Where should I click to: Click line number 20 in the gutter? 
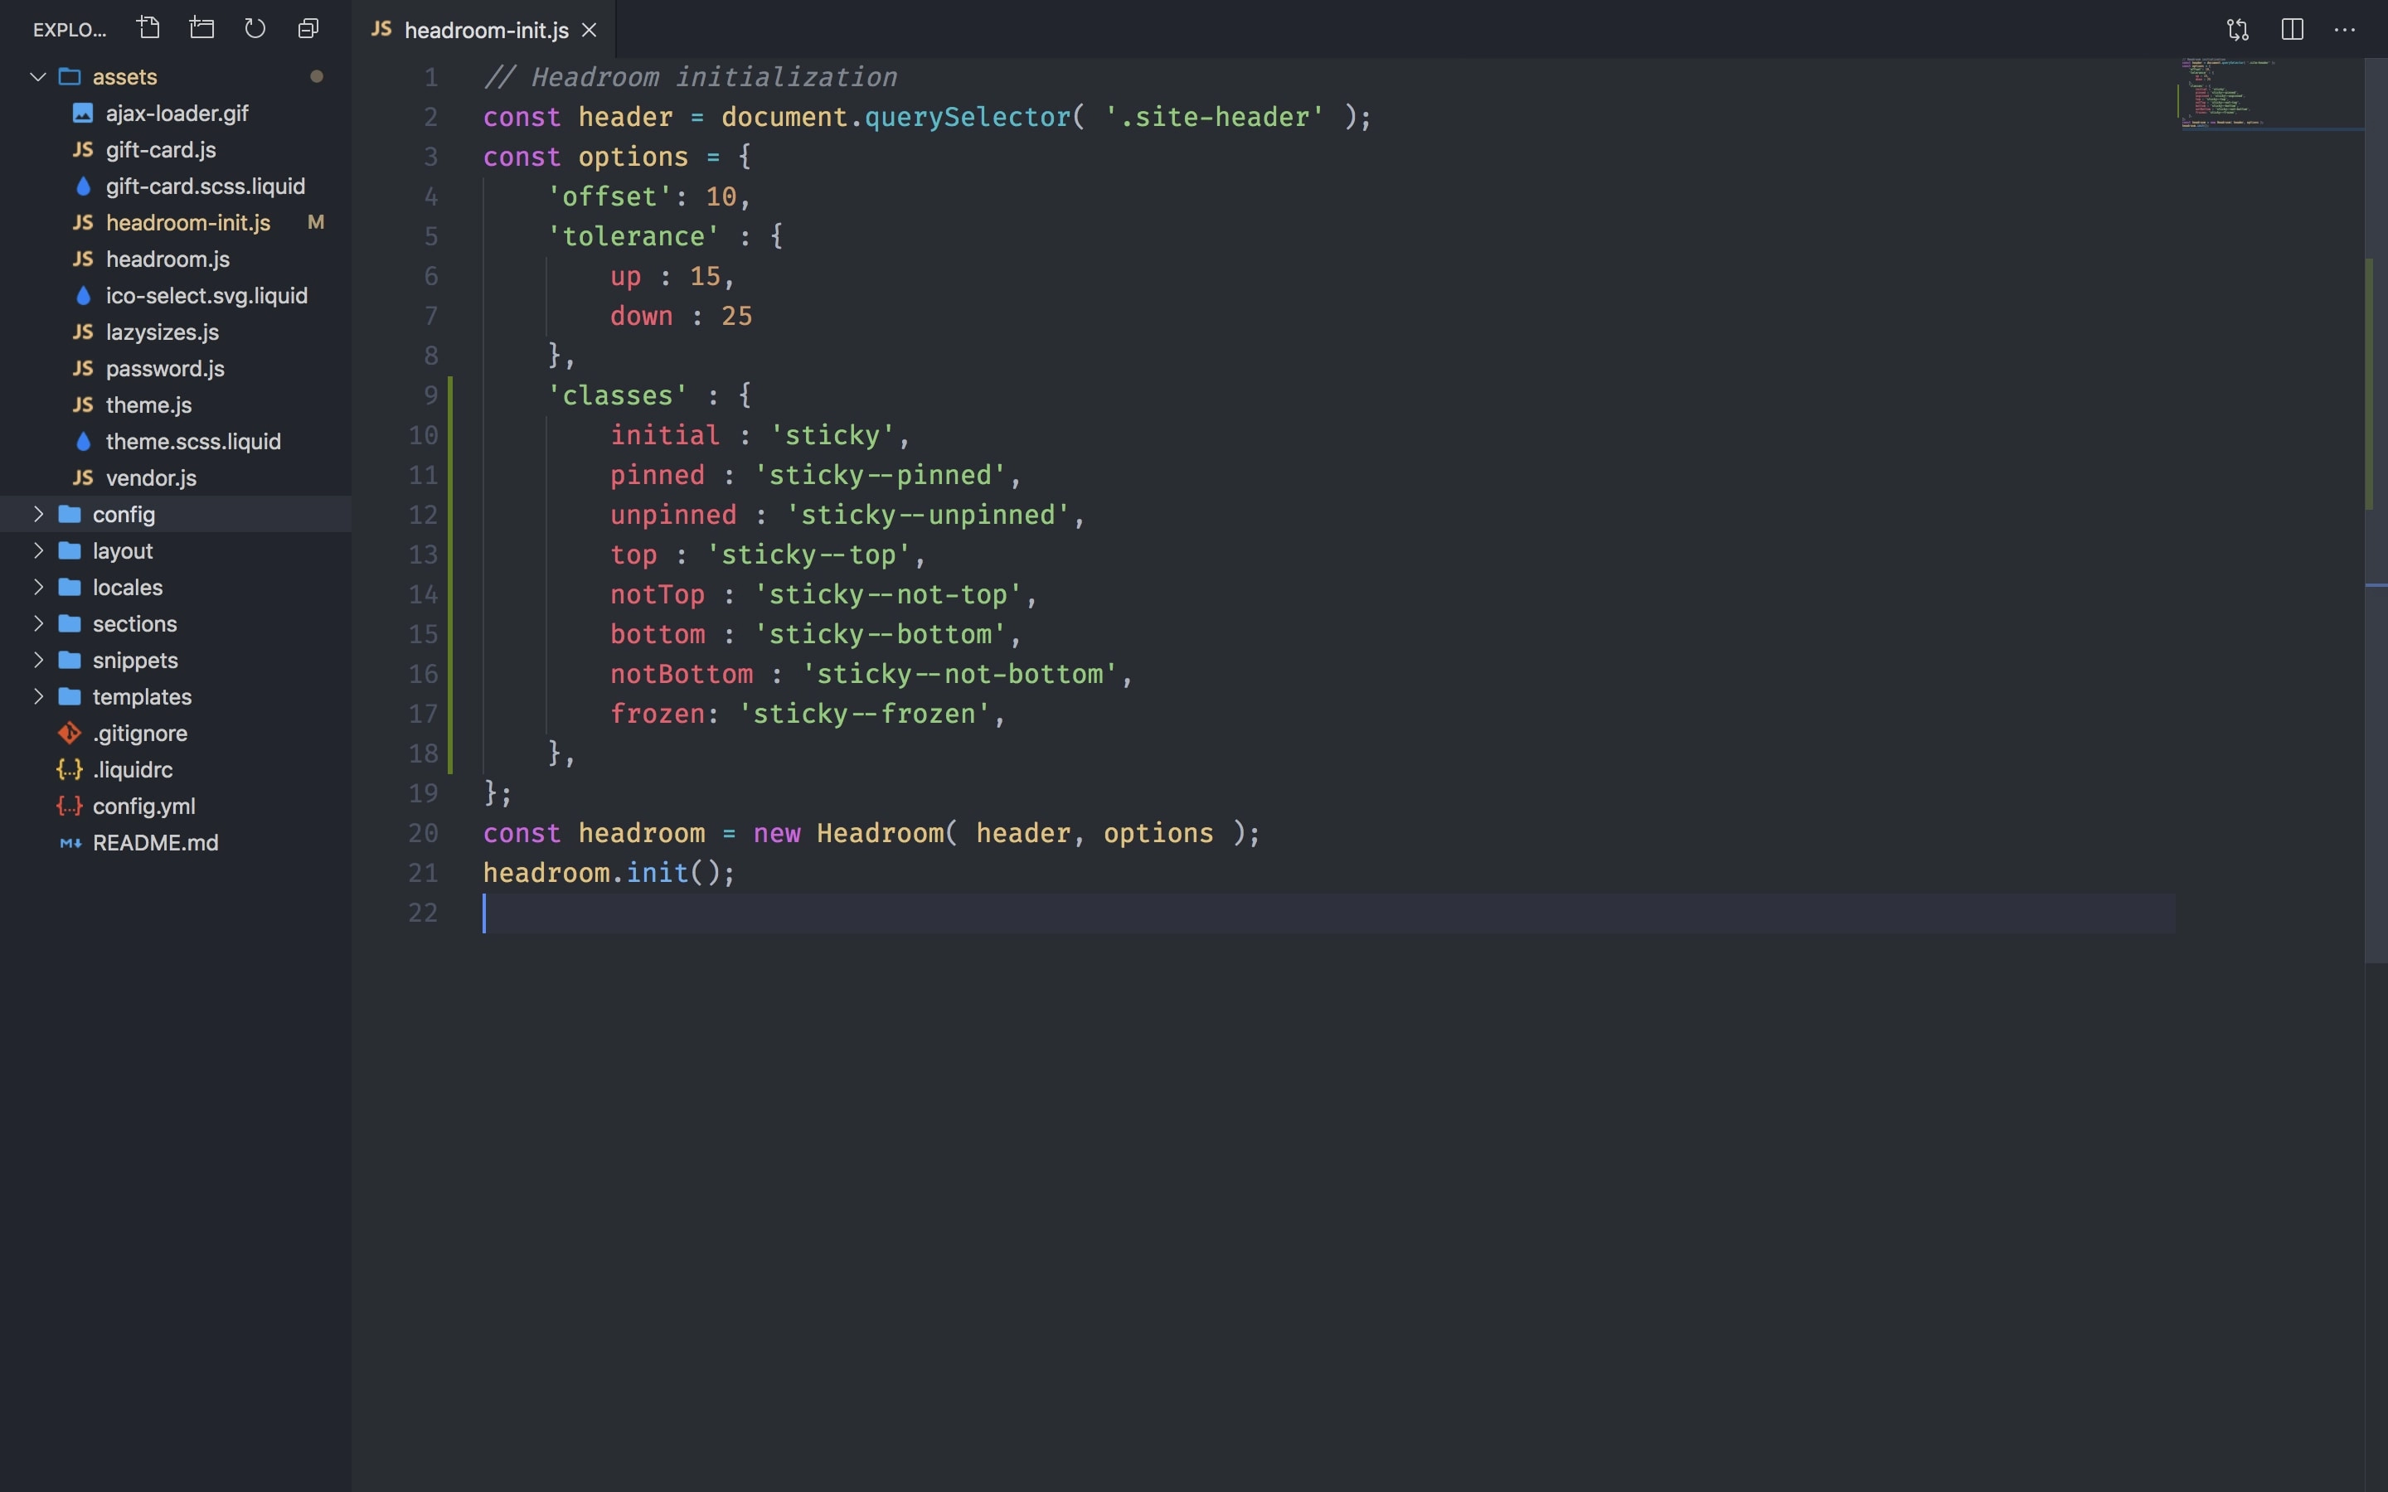[x=424, y=834]
